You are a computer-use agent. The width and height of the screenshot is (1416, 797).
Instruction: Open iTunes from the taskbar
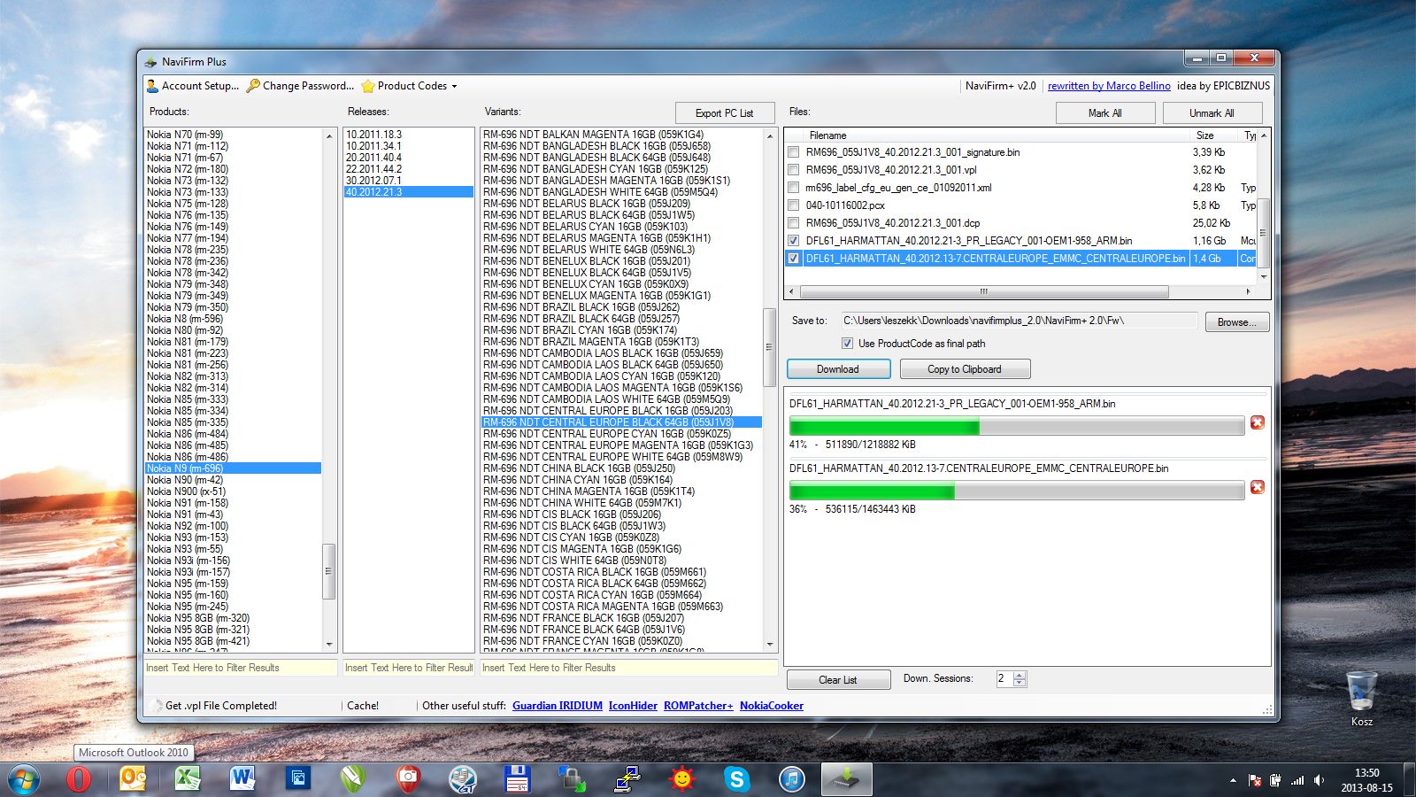pyautogui.click(x=791, y=779)
